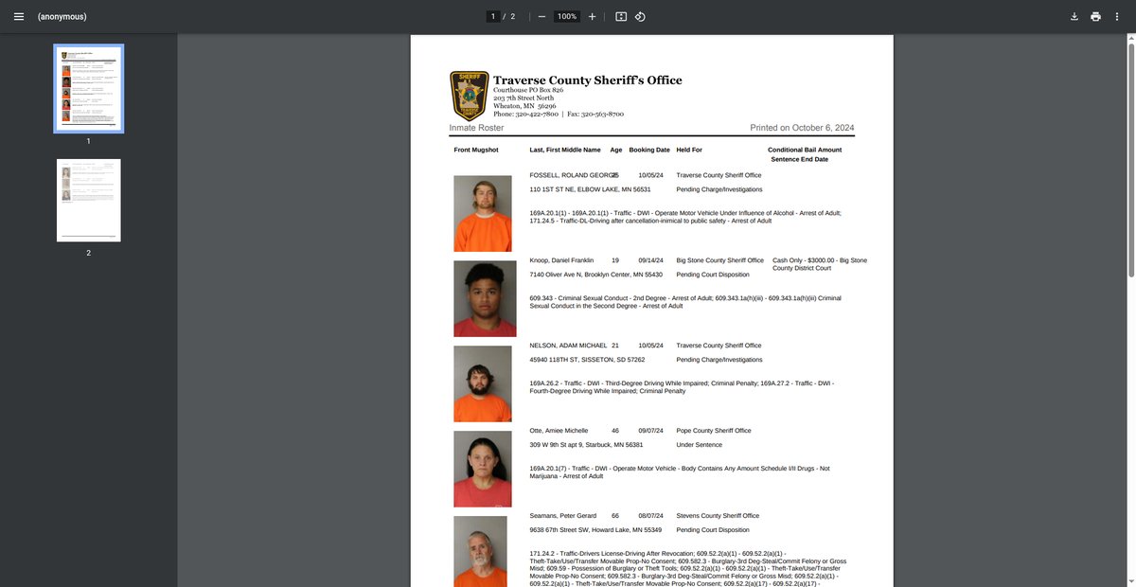Click booking date 09/07/24
The width and height of the screenshot is (1136, 587).
pyautogui.click(x=651, y=431)
